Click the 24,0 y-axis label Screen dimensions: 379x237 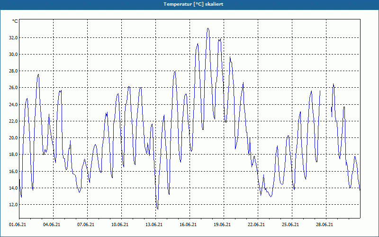[13, 104]
